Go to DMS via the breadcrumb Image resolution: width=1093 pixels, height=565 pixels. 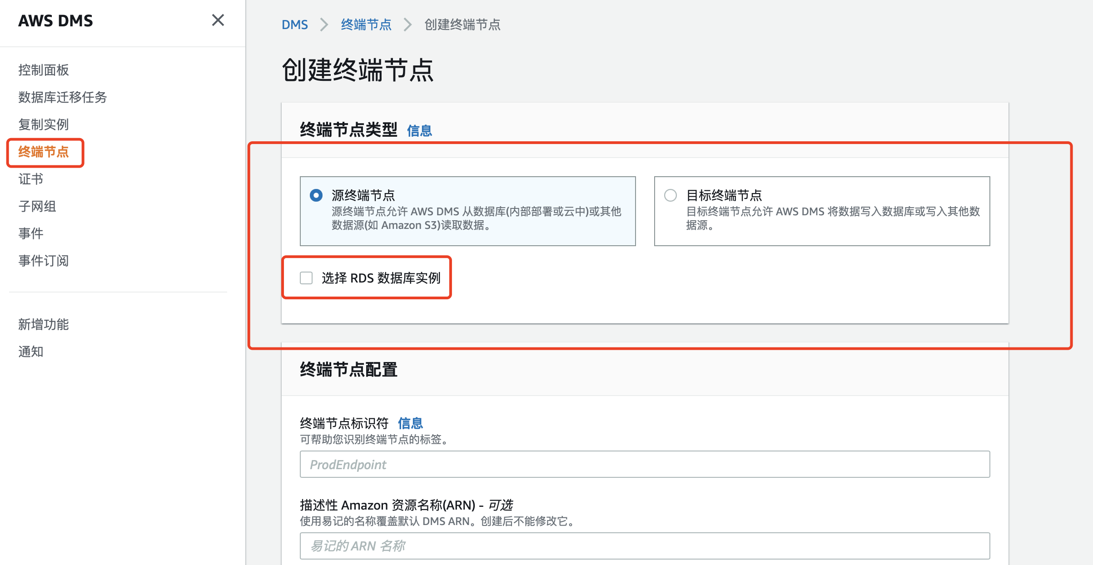295,25
